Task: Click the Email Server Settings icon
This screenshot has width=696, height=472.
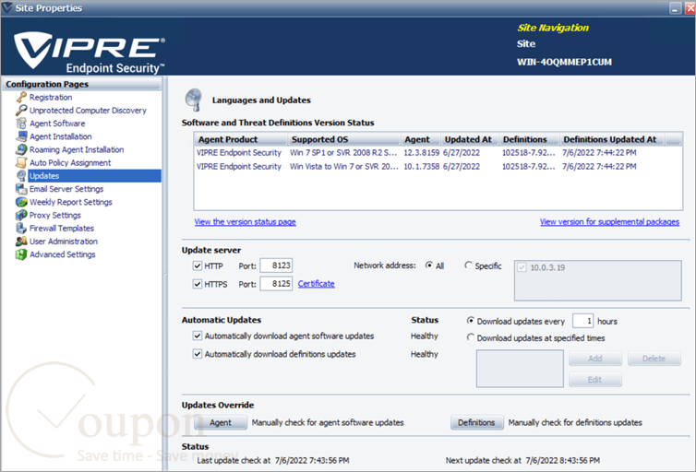Action: coord(21,189)
